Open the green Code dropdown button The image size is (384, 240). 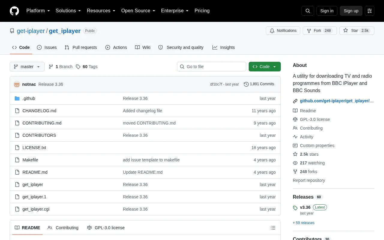[265, 67]
